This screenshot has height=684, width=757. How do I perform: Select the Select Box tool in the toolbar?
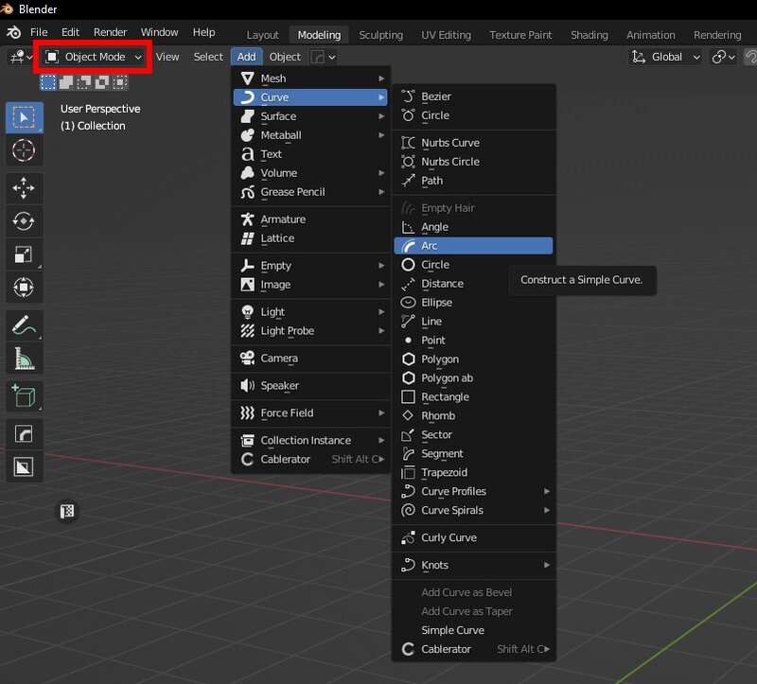25,117
